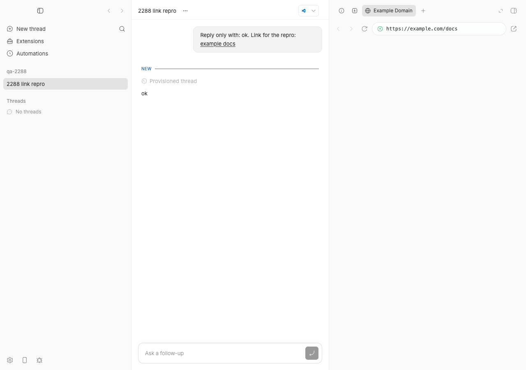Open search in the sidebar
This screenshot has width=526, height=370.
[x=122, y=29]
